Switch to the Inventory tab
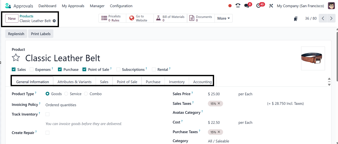 click(x=177, y=82)
